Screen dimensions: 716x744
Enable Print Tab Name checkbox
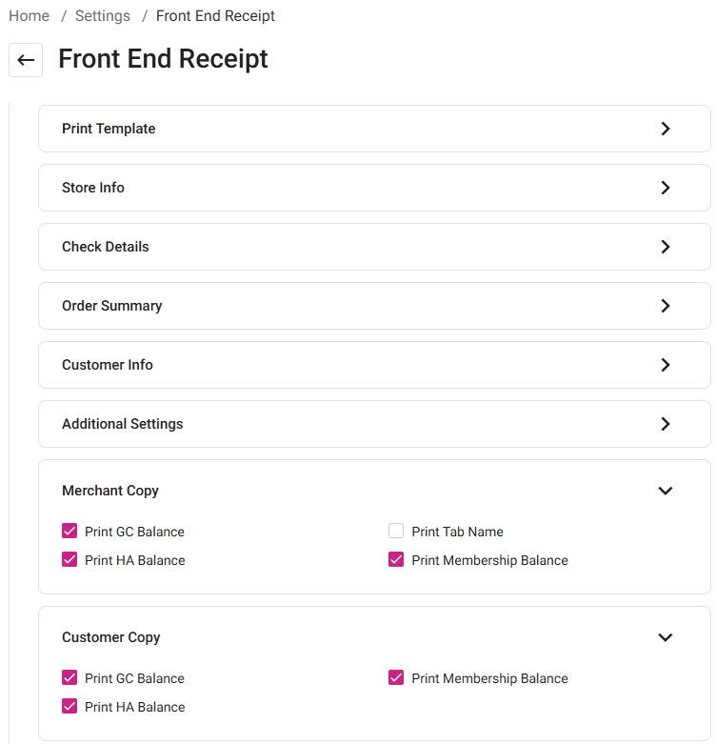click(x=396, y=532)
